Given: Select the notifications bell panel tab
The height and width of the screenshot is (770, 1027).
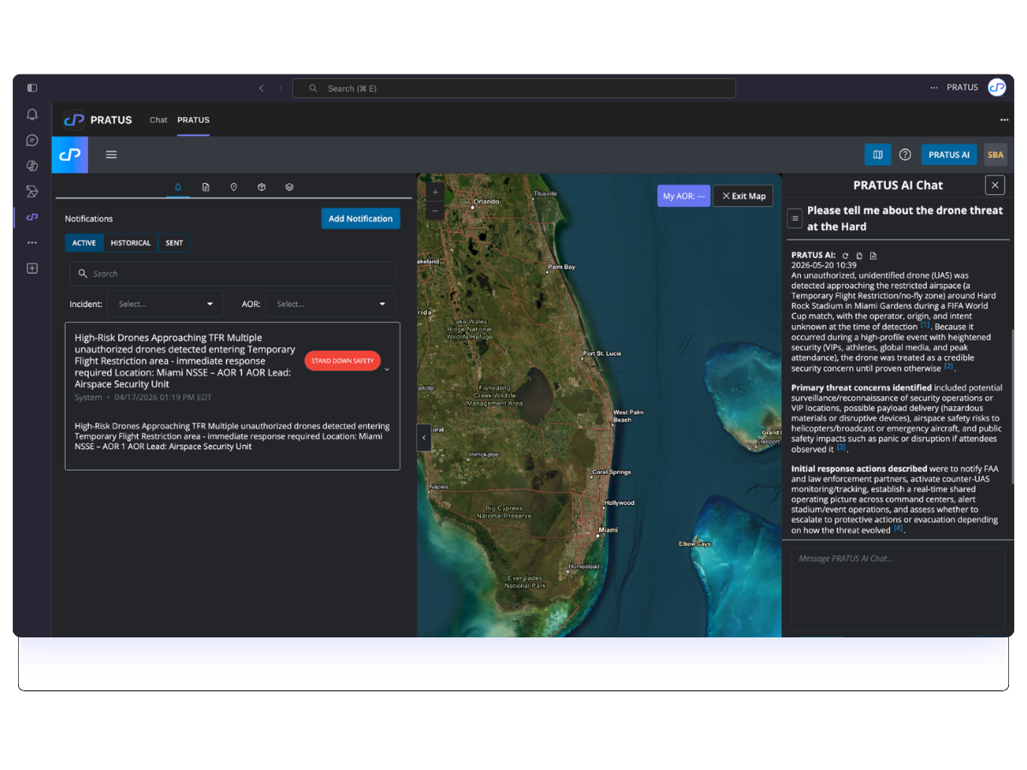Looking at the screenshot, I should pyautogui.click(x=178, y=187).
